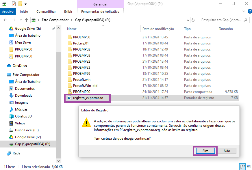Viewport: 252px width, 170px height.
Task: Switch to Details view in status bar
Action: [x=242, y=167]
